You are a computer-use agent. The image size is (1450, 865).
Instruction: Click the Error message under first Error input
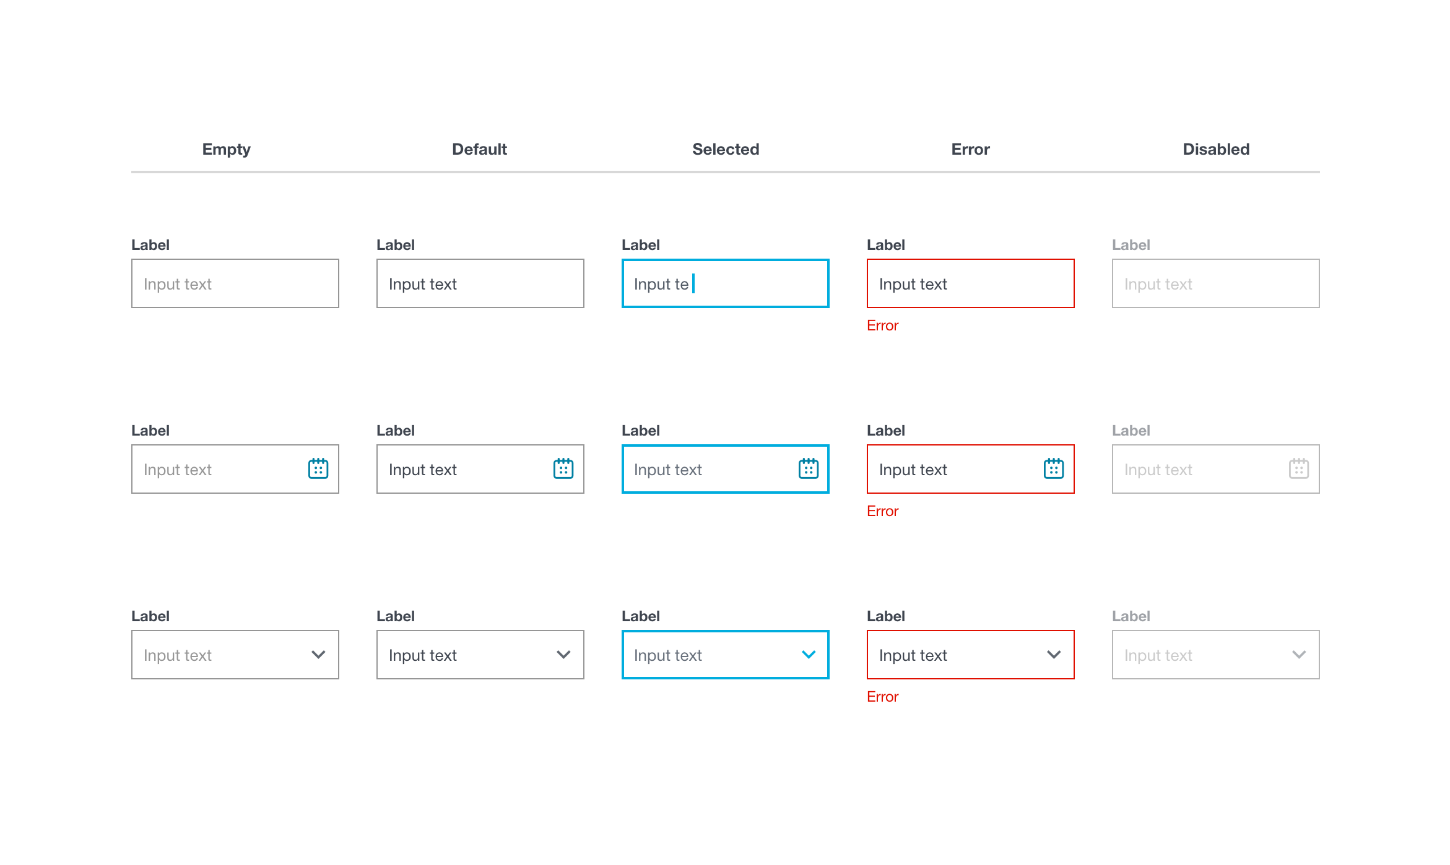tap(882, 325)
